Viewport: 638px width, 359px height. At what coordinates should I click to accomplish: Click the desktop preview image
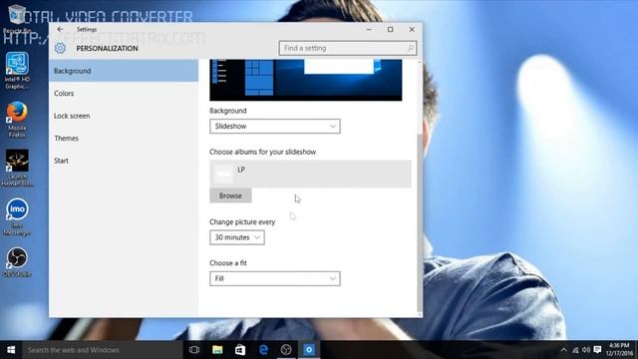click(306, 80)
